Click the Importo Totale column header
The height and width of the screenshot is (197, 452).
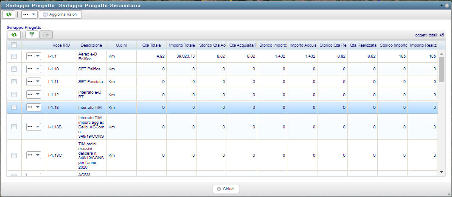[182, 45]
